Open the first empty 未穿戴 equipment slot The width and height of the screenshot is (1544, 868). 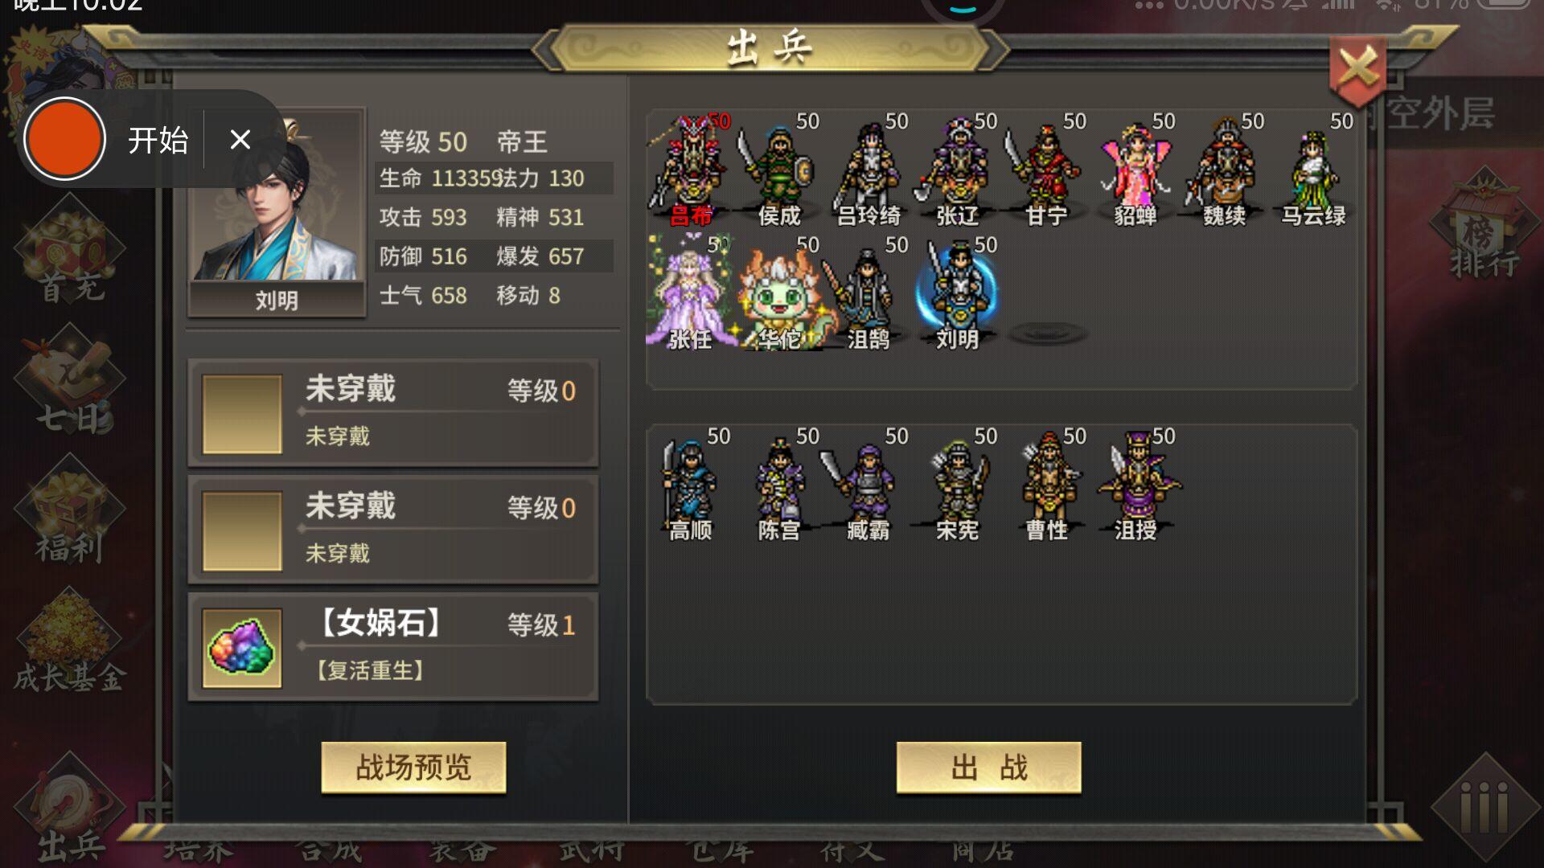[x=393, y=413]
